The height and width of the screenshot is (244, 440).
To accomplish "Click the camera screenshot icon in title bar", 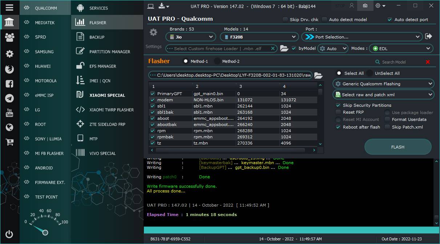I will [x=365, y=6].
